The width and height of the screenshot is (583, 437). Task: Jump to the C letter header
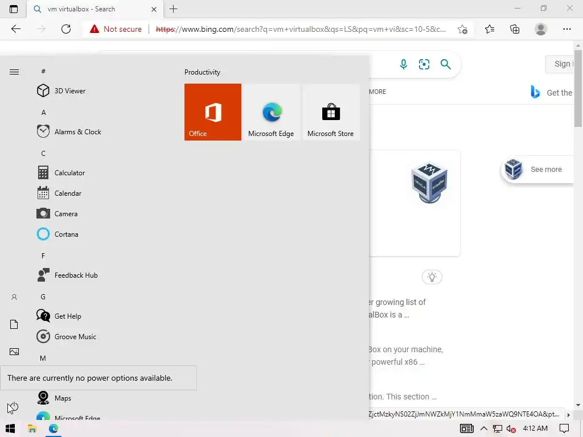click(x=43, y=153)
